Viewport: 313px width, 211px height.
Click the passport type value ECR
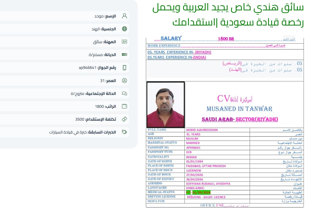[x=189, y=152]
